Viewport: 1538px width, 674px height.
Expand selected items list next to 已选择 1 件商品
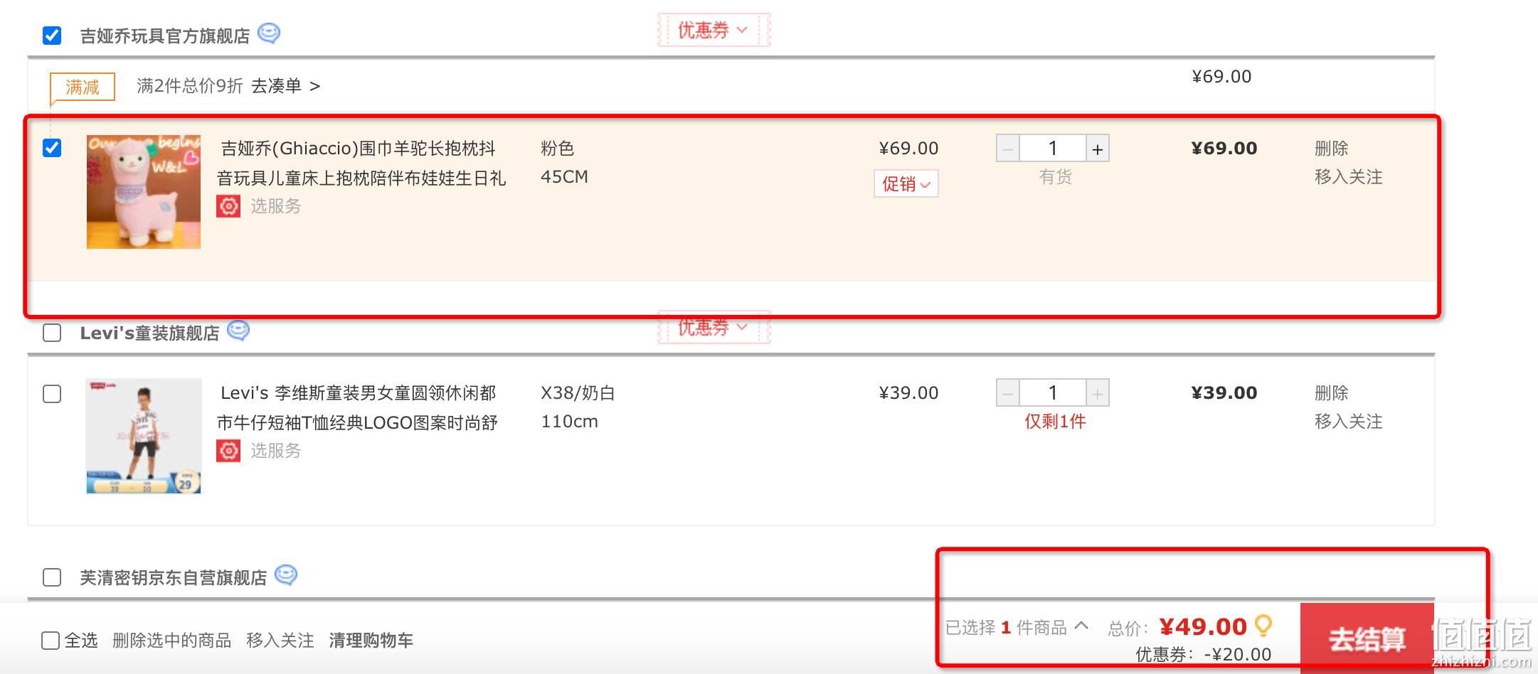pos(1081,626)
